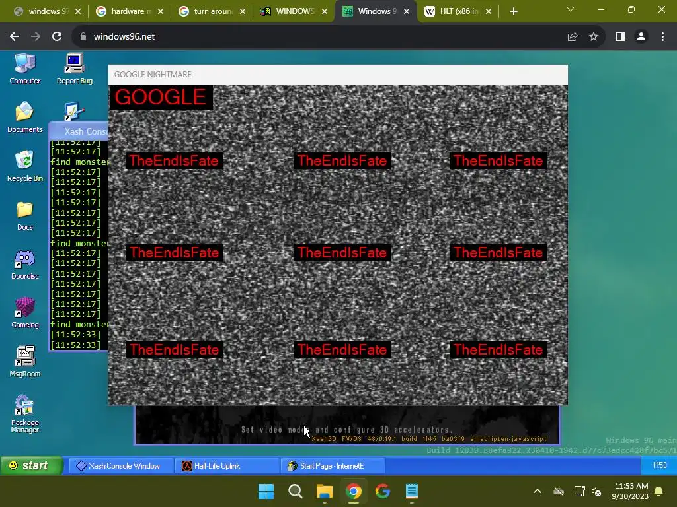Viewport: 677px width, 507px height.
Task: Open the Recycle Bin icon
Action: [x=24, y=166]
